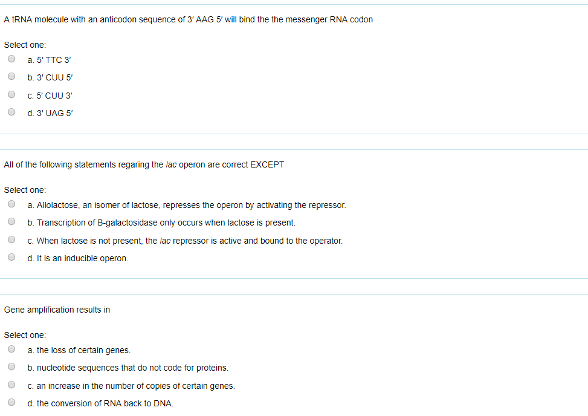The height and width of the screenshot is (416, 588).
Task: Click Select one label under gene amplification question
Action: point(24,334)
